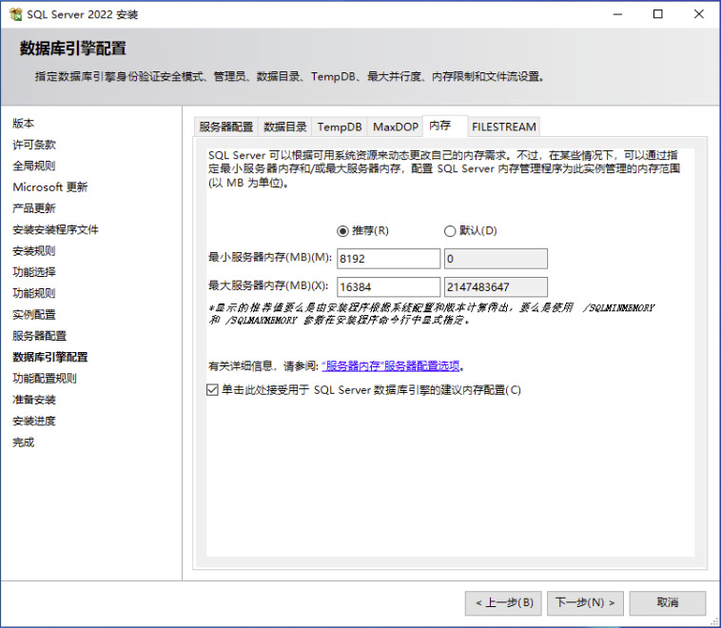The image size is (721, 628).
Task: Uncheck the accept recommended memory configuration checkbox
Action: tap(212, 390)
